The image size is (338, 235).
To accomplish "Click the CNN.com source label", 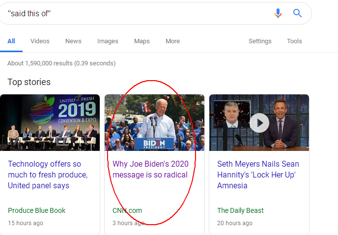I will [127, 210].
